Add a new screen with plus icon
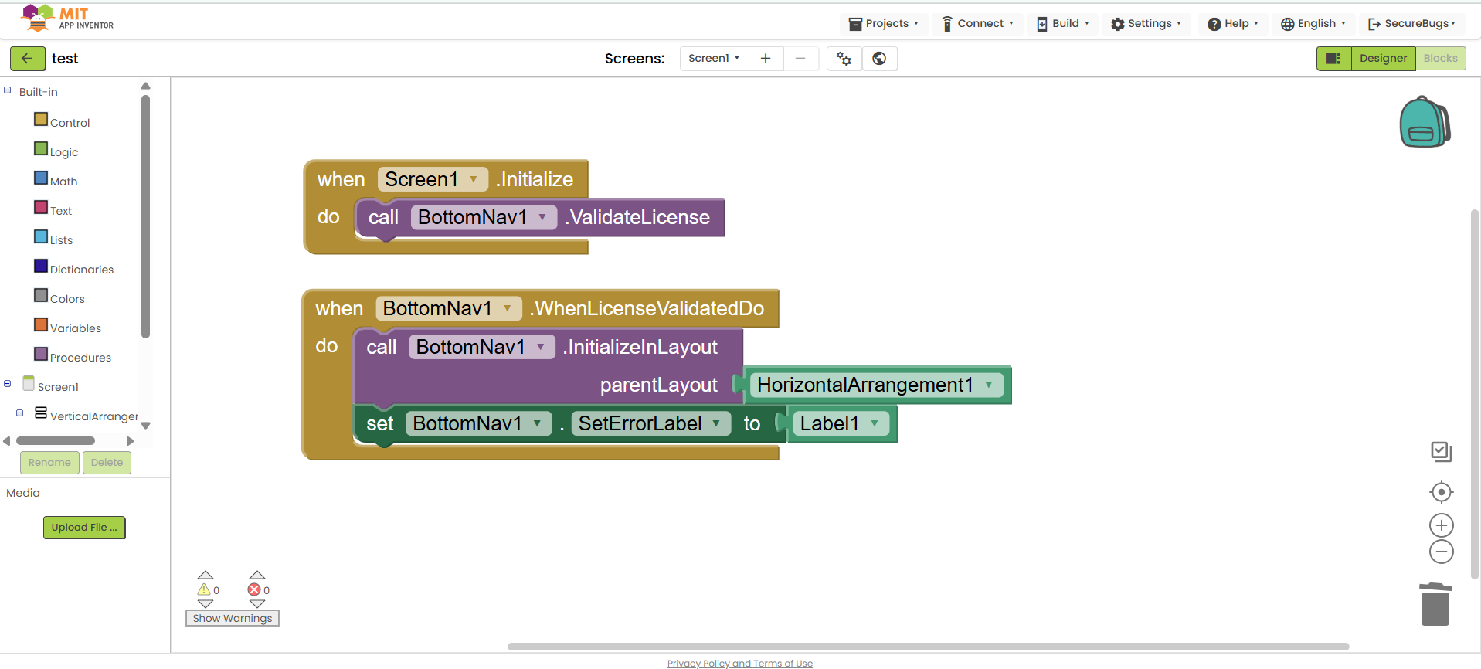This screenshot has width=1481, height=669. (x=766, y=59)
